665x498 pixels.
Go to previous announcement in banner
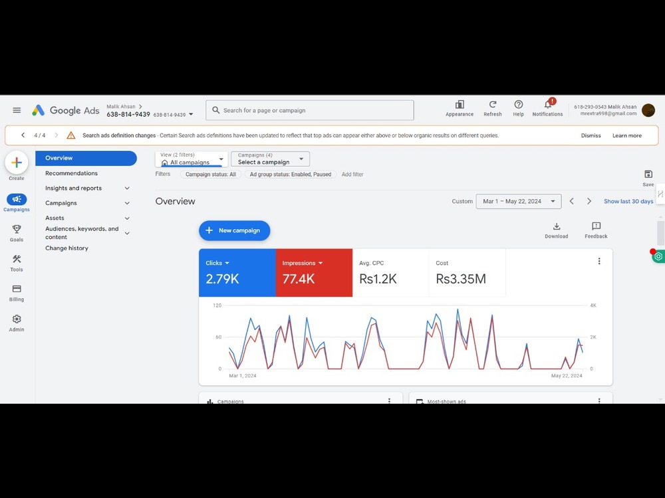pyautogui.click(x=23, y=135)
